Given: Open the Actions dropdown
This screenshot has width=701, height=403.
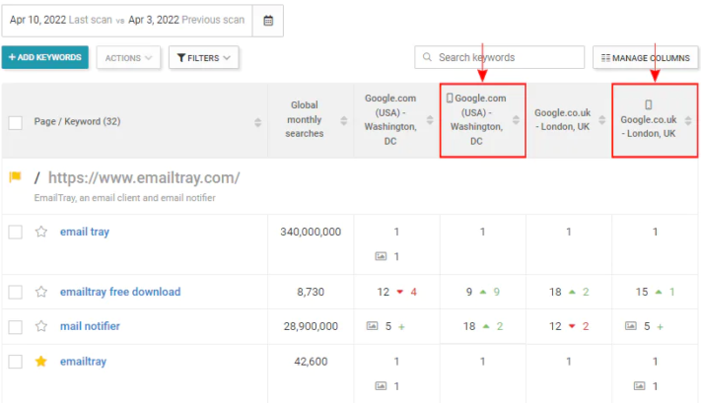Looking at the screenshot, I should [x=128, y=58].
